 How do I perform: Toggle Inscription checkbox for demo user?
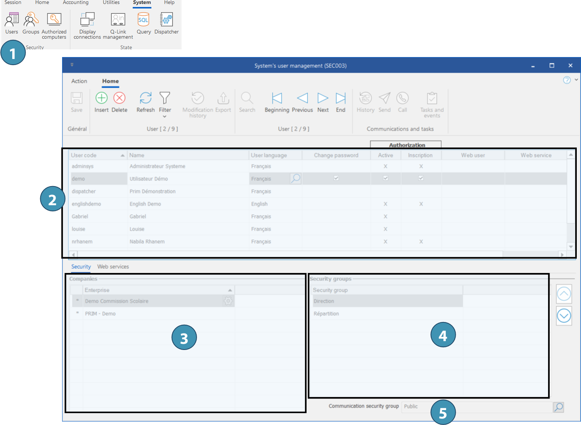click(x=421, y=178)
